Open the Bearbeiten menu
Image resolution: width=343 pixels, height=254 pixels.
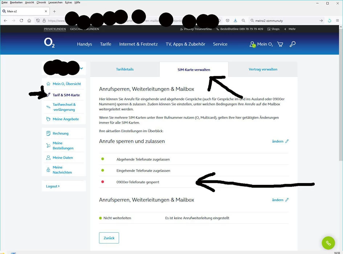(x=16, y=3)
